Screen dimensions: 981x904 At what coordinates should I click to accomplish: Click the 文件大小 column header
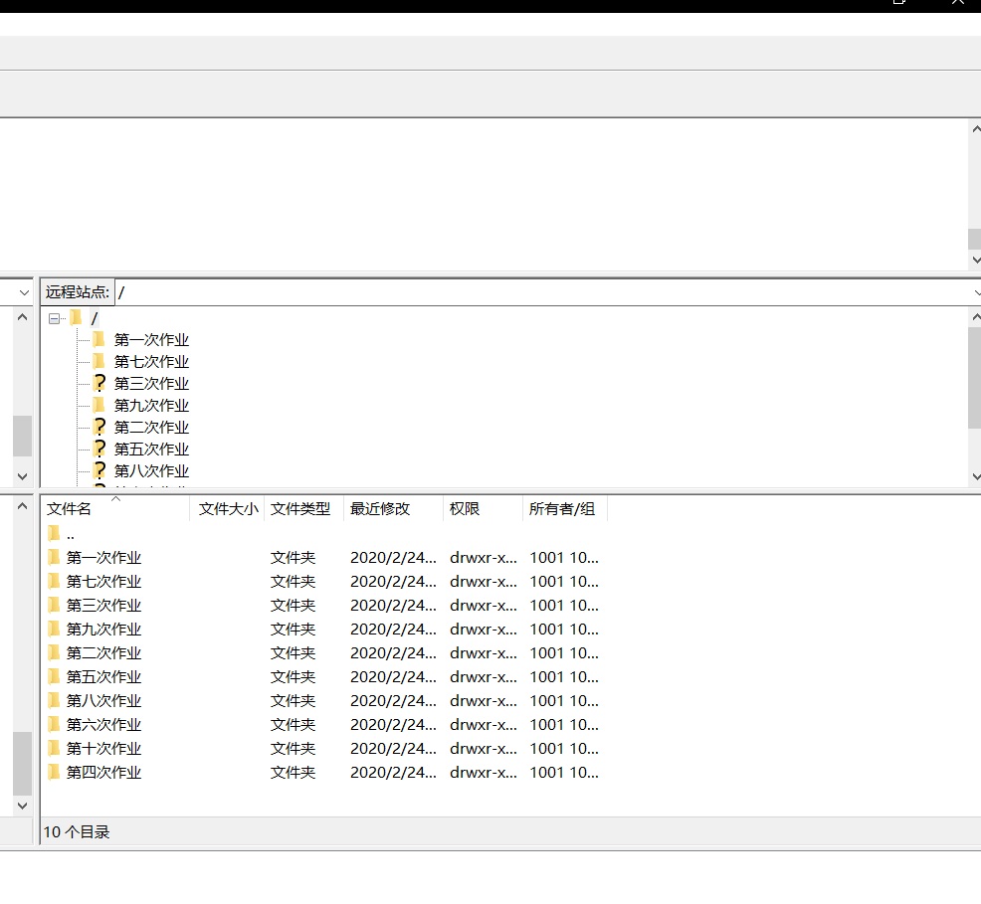[x=228, y=509]
